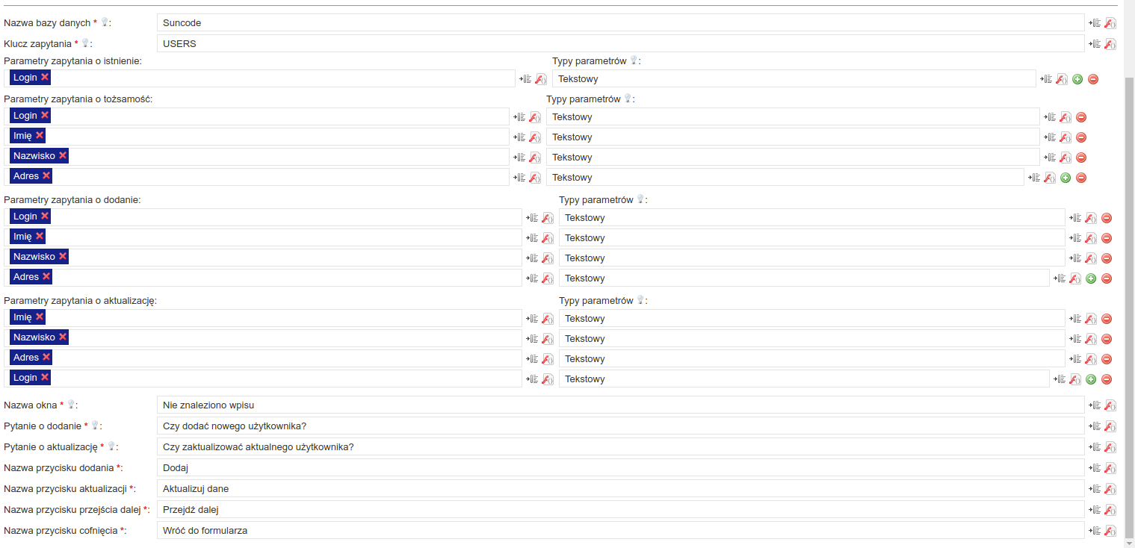Show hint bulb next to Nazwa bazy danych
The height and width of the screenshot is (548, 1135).
point(104,22)
